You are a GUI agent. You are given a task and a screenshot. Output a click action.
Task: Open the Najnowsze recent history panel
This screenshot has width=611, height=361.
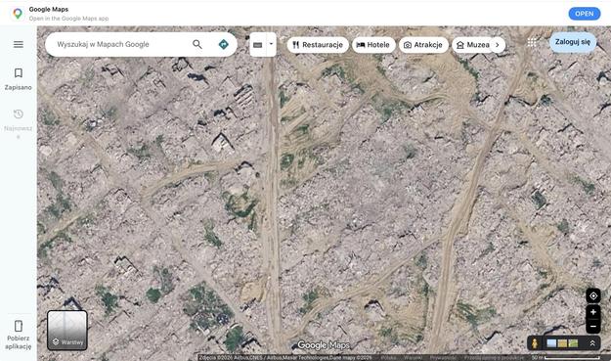19,120
